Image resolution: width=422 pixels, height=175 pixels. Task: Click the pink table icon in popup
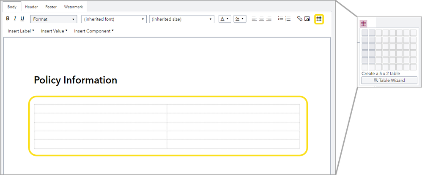click(x=363, y=24)
